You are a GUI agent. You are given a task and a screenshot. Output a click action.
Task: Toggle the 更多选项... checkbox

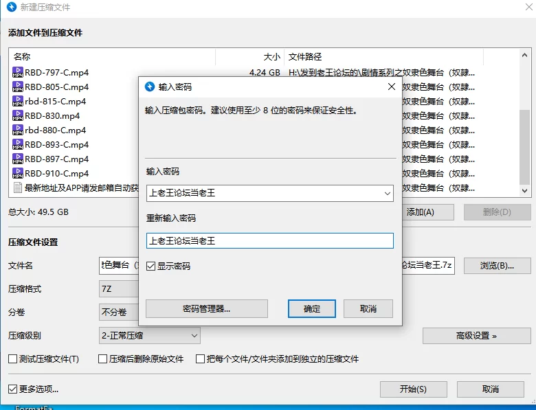pos(12,389)
